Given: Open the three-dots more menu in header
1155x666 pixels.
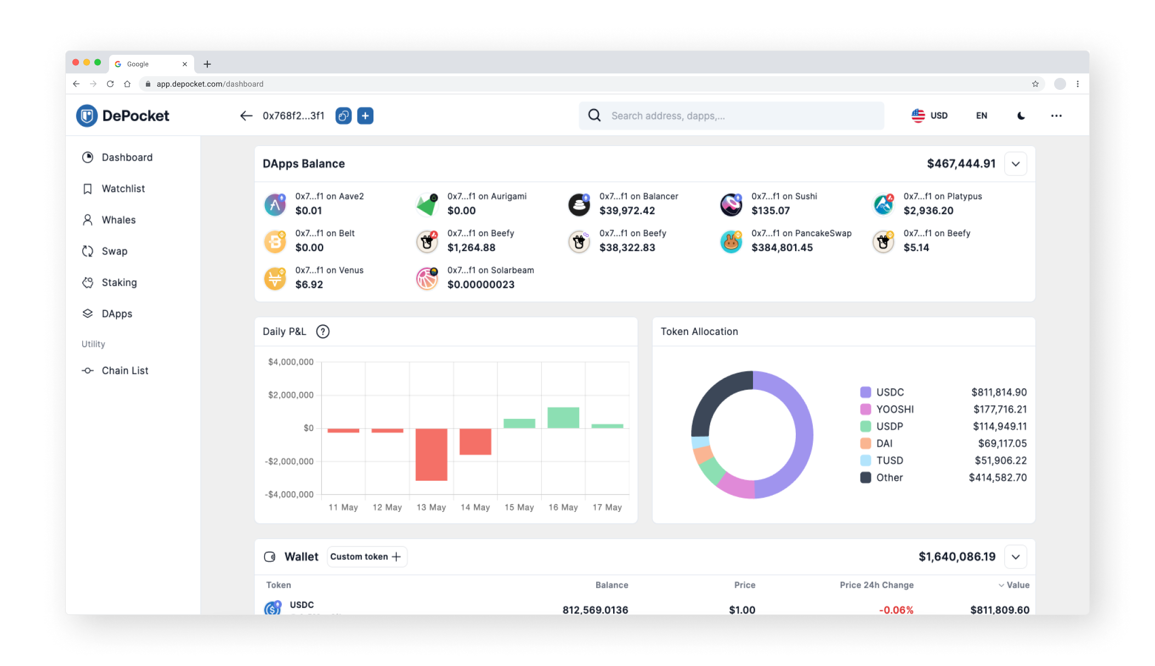Looking at the screenshot, I should pyautogui.click(x=1056, y=116).
